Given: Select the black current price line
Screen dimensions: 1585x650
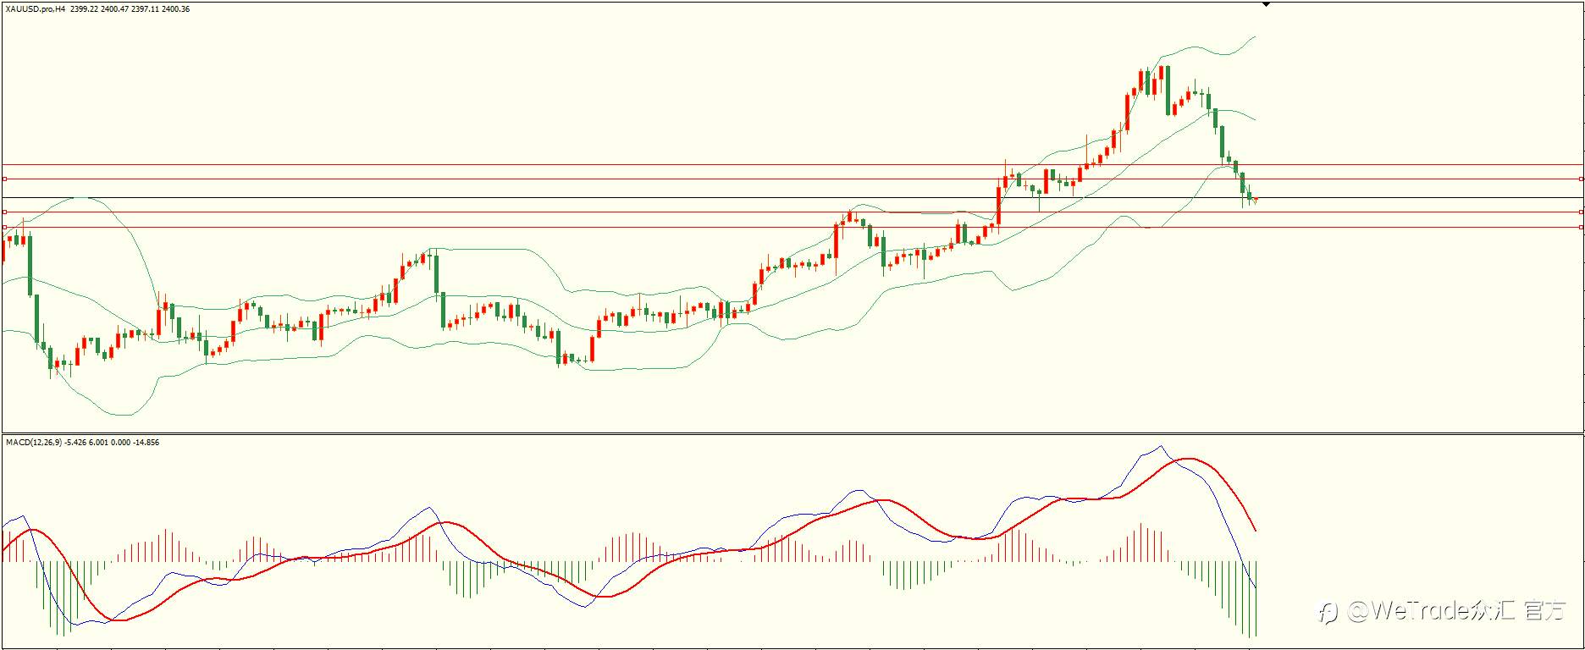Looking at the screenshot, I should coord(792,198).
